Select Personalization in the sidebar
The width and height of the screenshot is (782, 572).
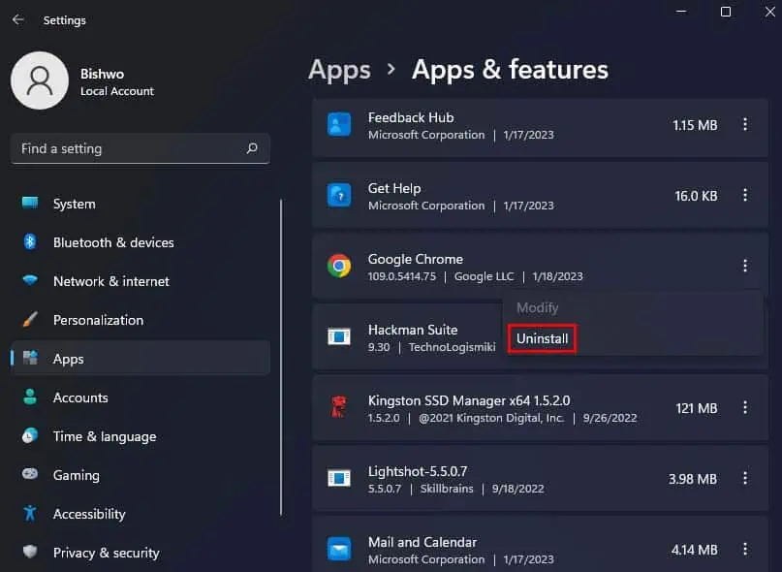pyautogui.click(x=141, y=320)
